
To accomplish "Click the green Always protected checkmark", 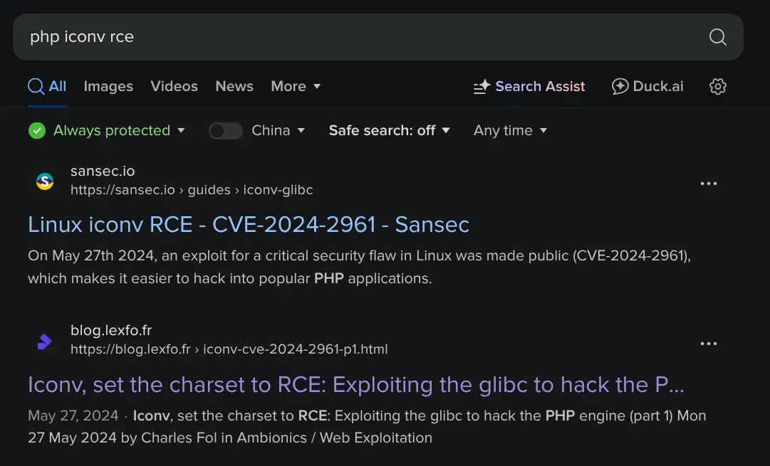I will coord(37,131).
